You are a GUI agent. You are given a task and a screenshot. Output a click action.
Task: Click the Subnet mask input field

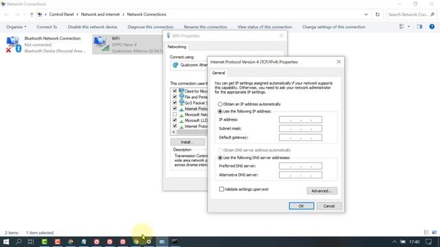coord(300,128)
